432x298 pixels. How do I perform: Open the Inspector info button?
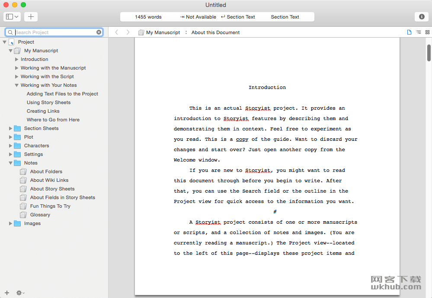[422, 17]
